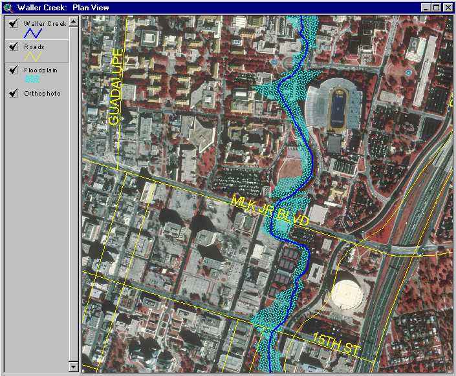The width and height of the screenshot is (456, 376).
Task: Minimize the Waller Creek Plan View window
Action: pyautogui.click(x=426, y=8)
